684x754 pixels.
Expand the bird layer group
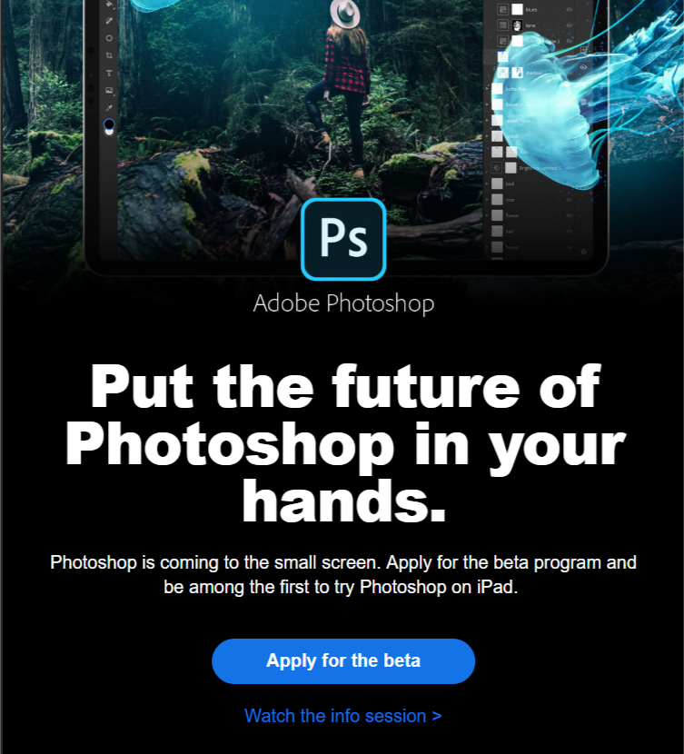(x=487, y=184)
